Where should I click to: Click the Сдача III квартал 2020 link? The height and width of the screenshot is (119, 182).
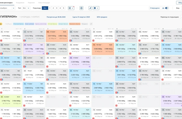pos(81,17)
